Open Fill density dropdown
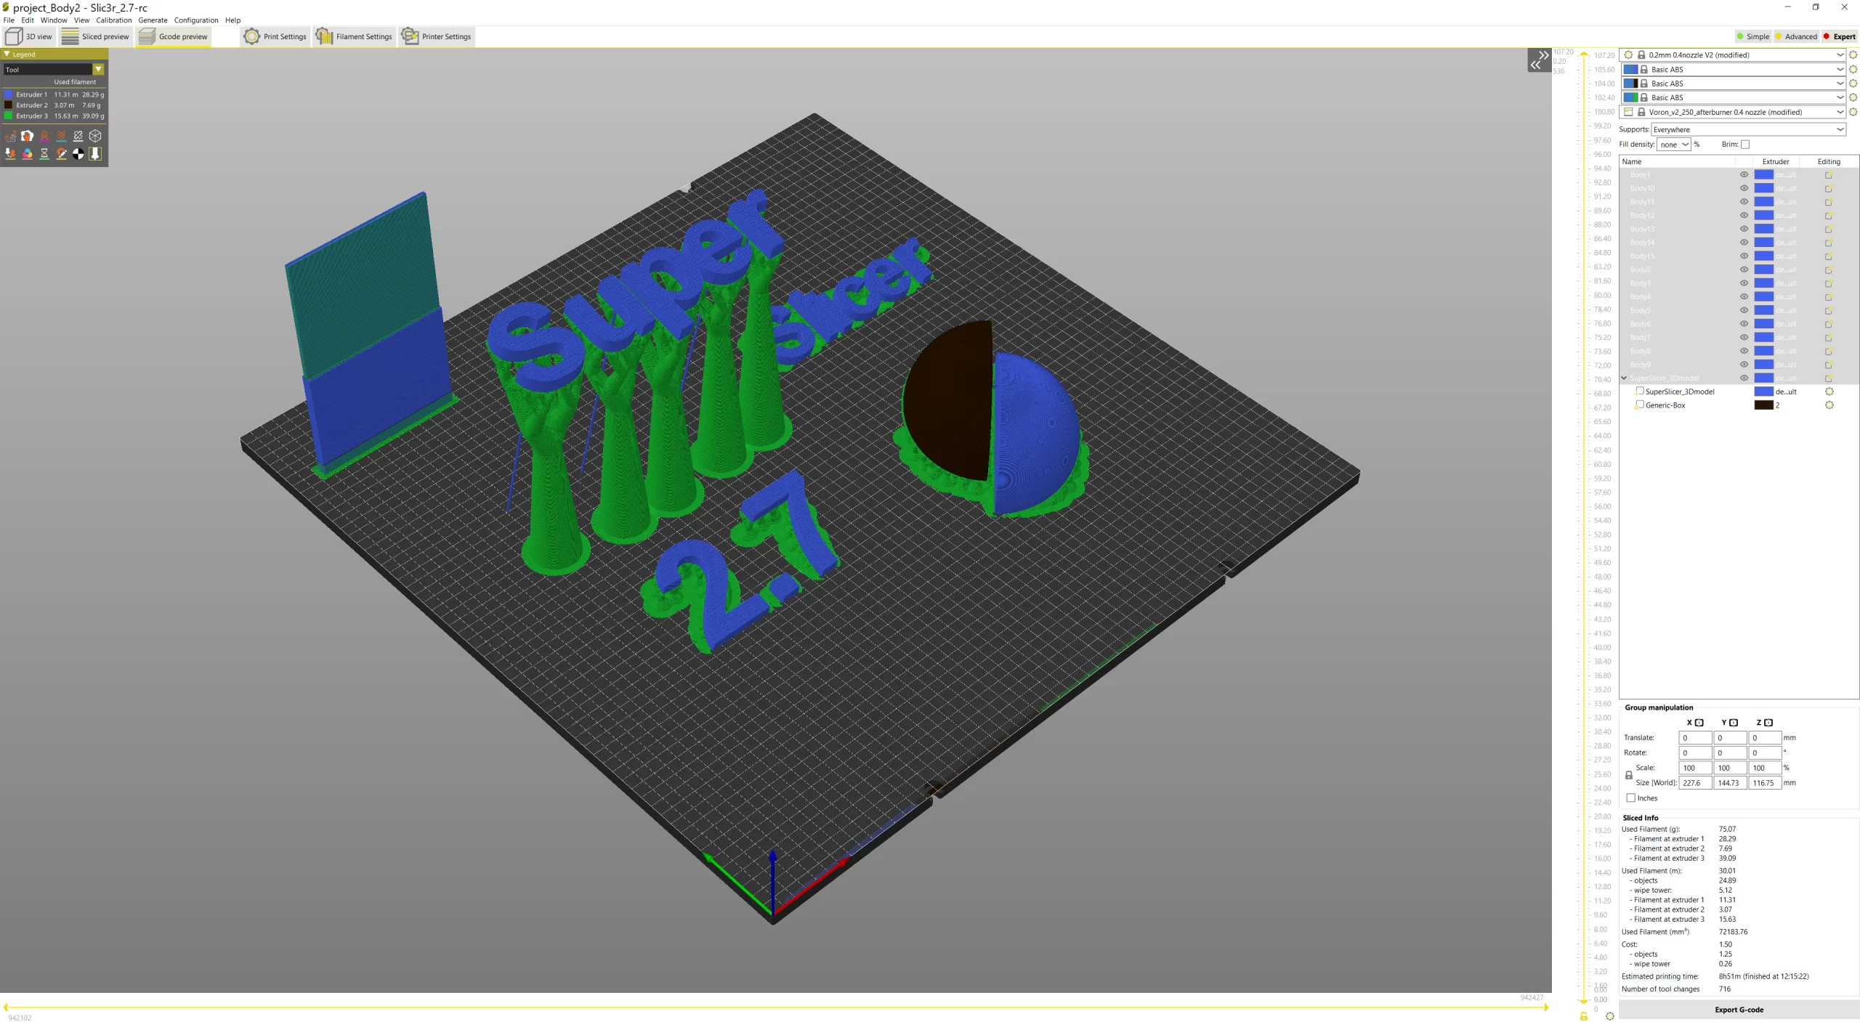This screenshot has width=1860, height=1022. pos(1674,145)
